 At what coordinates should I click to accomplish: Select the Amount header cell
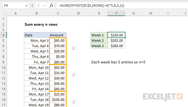[x=58, y=35]
